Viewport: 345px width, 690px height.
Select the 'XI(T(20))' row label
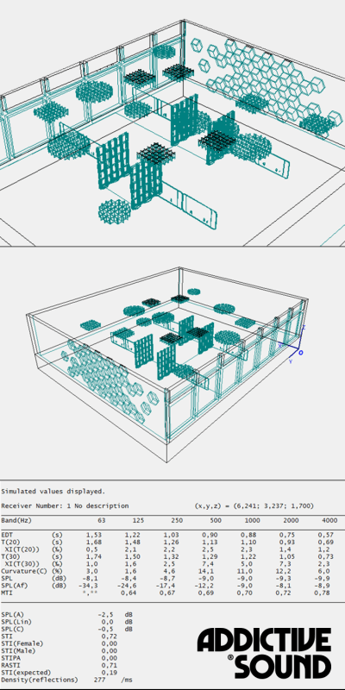[22, 549]
